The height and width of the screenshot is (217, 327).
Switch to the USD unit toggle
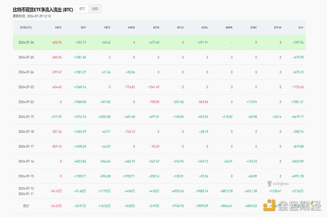pyautogui.click(x=95, y=9)
